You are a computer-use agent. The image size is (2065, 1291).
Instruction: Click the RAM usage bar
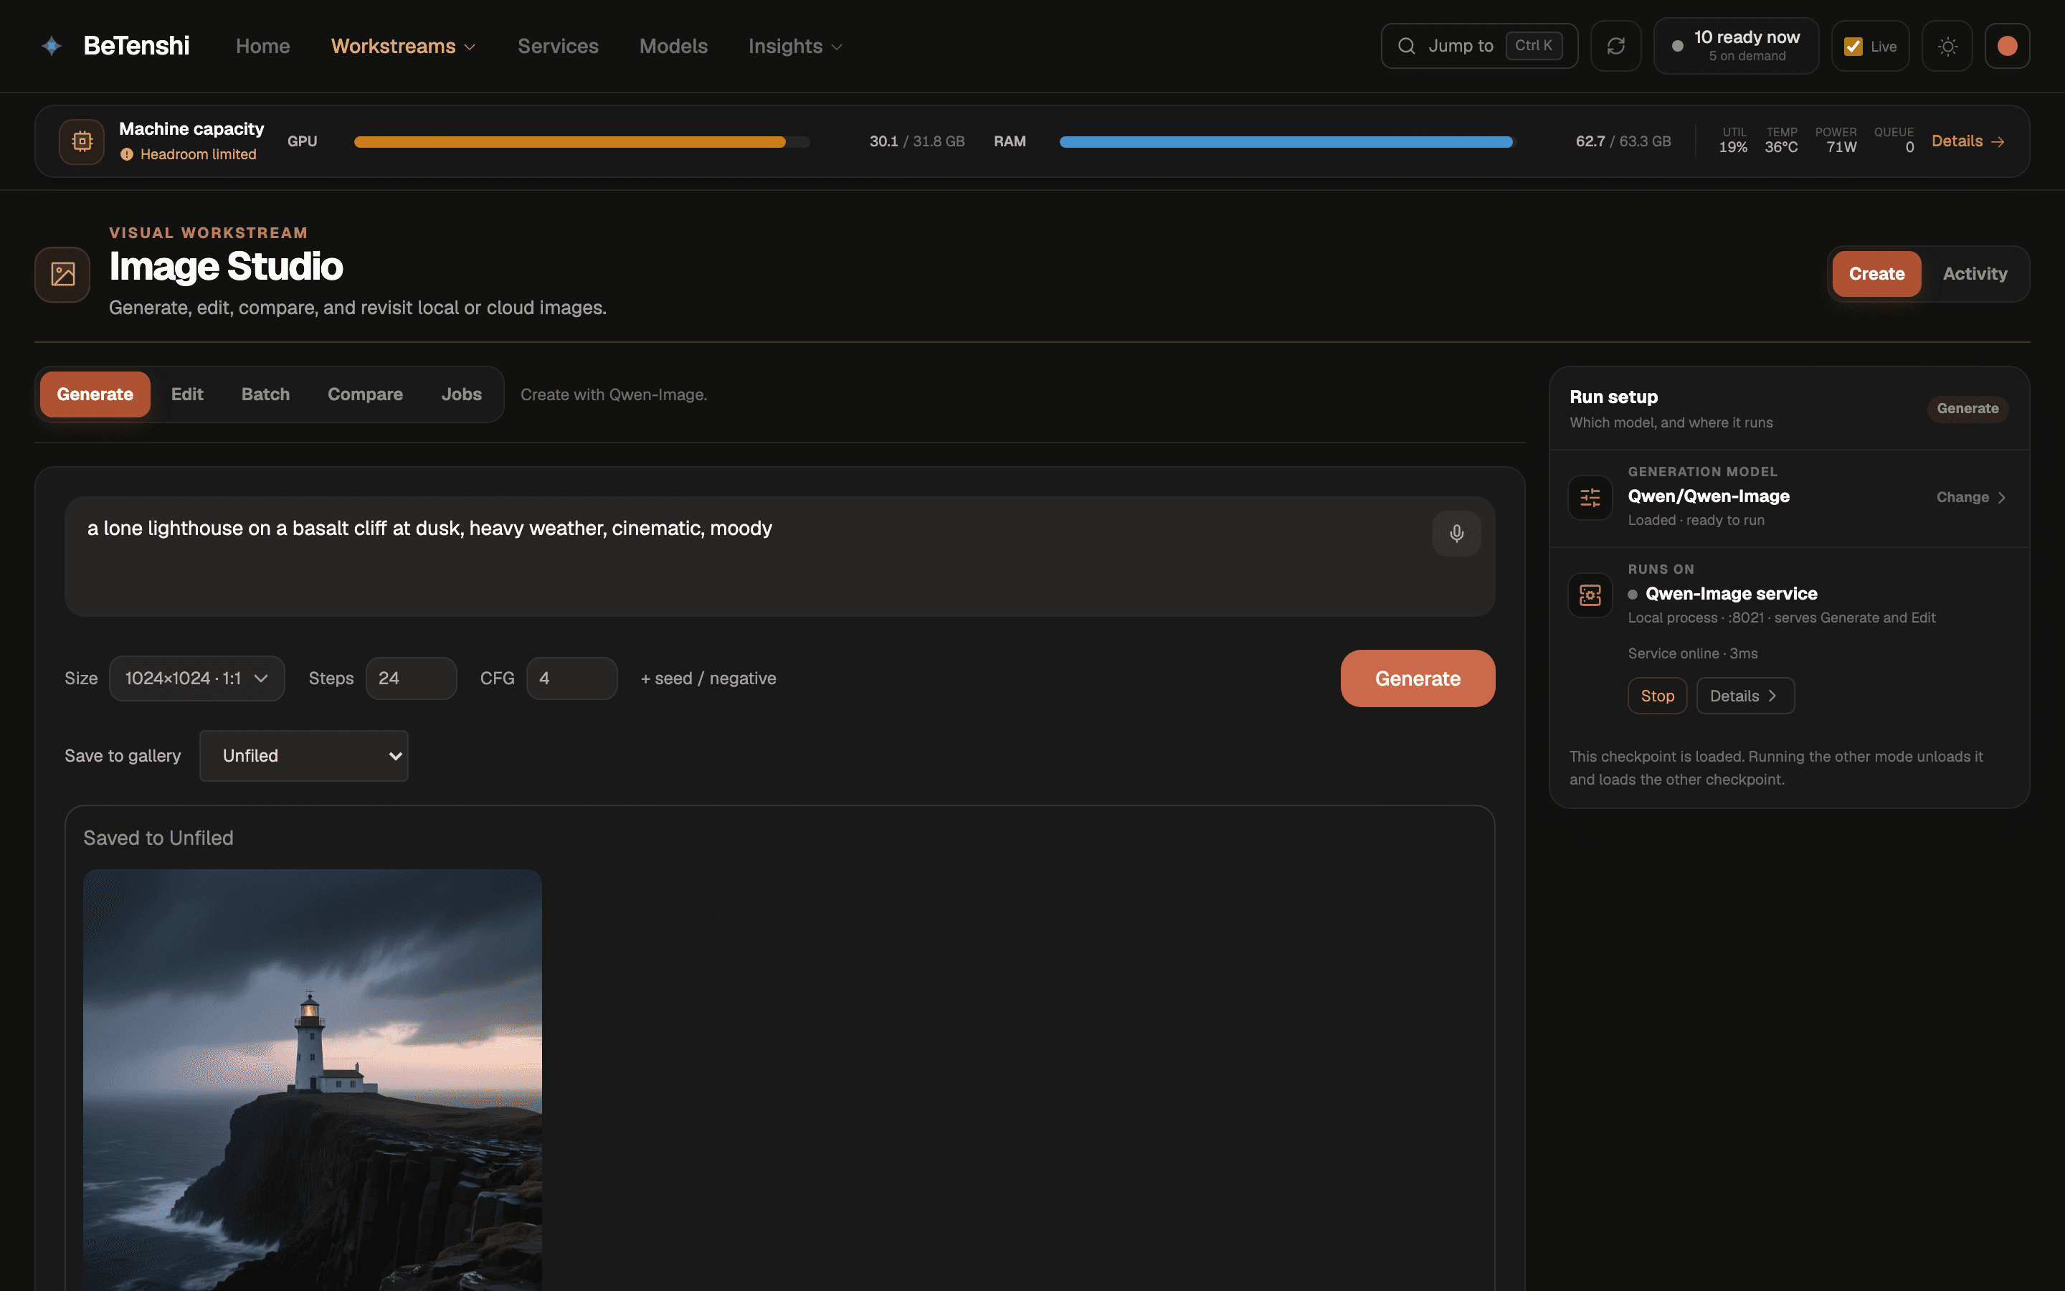coord(1287,142)
